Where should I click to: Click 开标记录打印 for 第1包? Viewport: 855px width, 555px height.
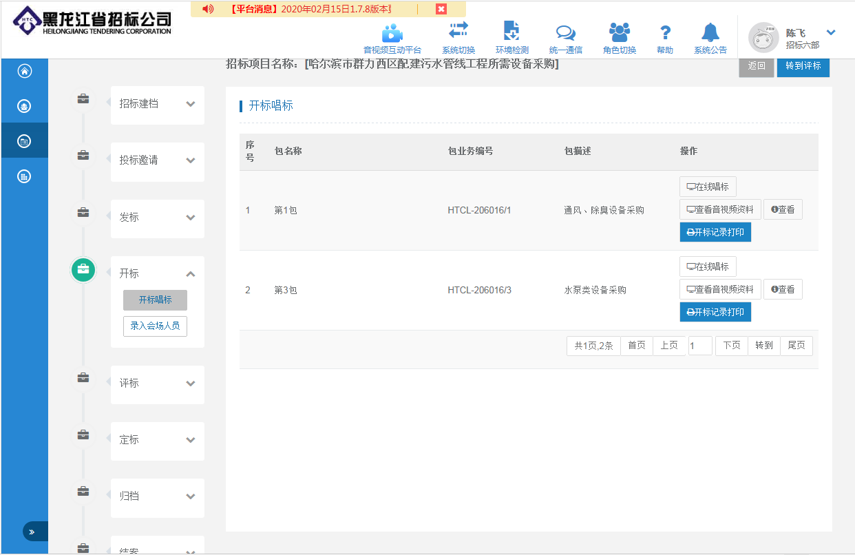715,232
